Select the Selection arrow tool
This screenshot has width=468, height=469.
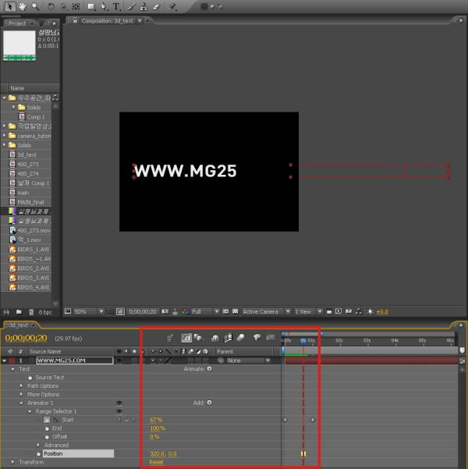[9, 6]
